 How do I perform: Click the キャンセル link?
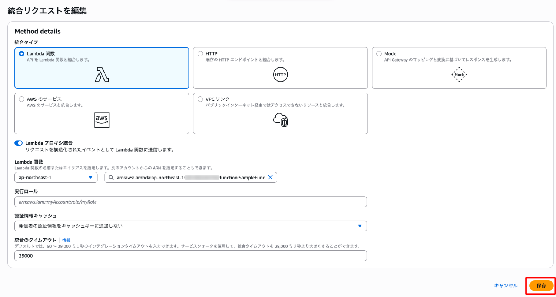tap(506, 286)
